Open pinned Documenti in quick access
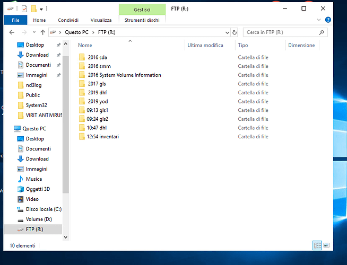 38,65
